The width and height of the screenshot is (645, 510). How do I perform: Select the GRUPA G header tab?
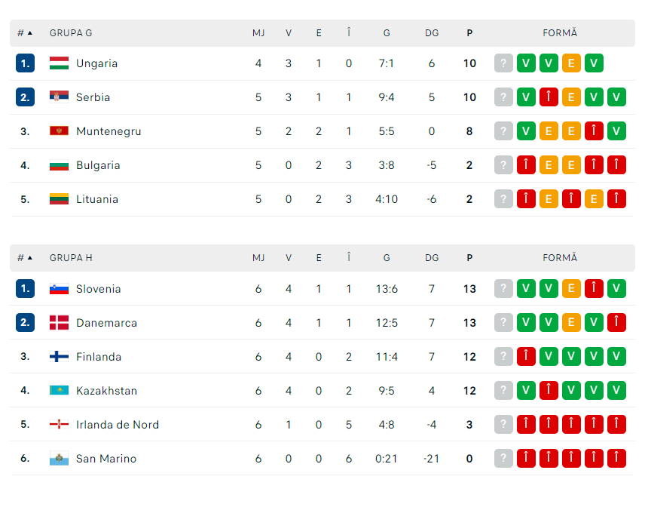coord(71,33)
